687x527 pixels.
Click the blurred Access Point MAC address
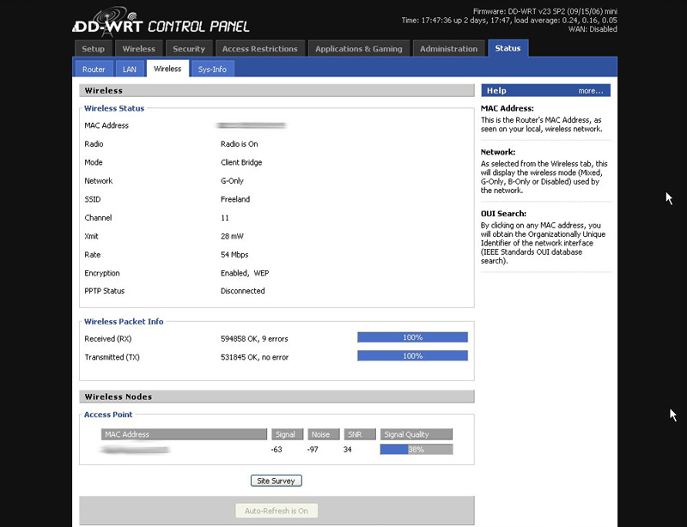pos(135,450)
